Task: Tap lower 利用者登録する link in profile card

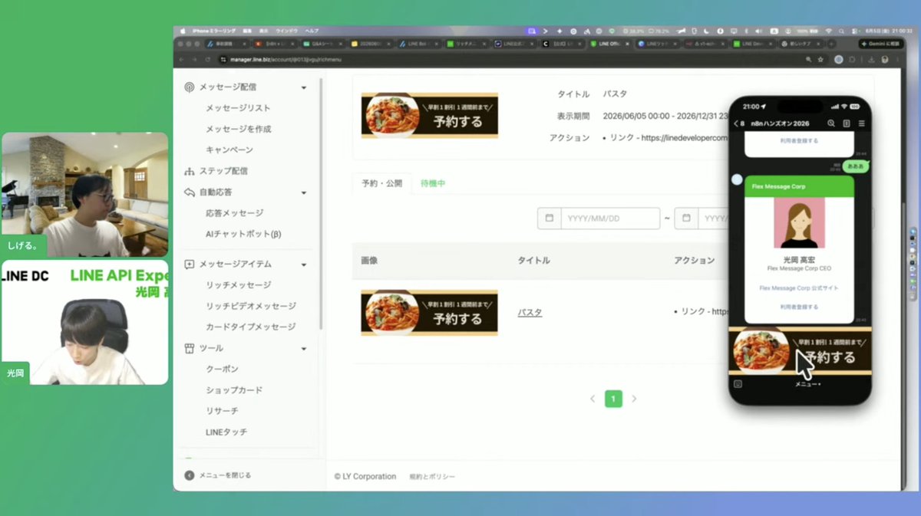Action: point(799,307)
